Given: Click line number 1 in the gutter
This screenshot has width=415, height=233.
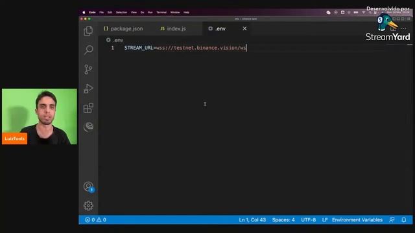Looking at the screenshot, I should (113, 48).
